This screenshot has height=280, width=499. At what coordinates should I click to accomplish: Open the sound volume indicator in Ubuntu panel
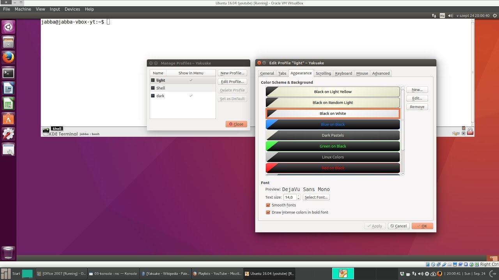pos(450,16)
